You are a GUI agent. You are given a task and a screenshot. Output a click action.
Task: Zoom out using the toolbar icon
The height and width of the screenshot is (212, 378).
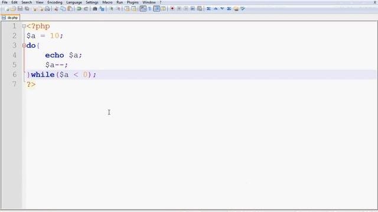[x=118, y=9]
